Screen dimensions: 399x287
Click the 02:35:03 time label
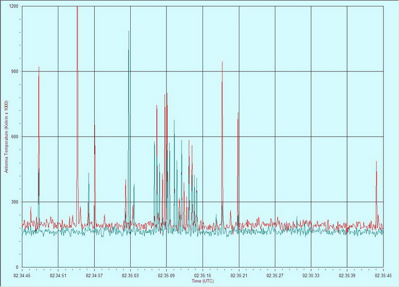click(131, 276)
